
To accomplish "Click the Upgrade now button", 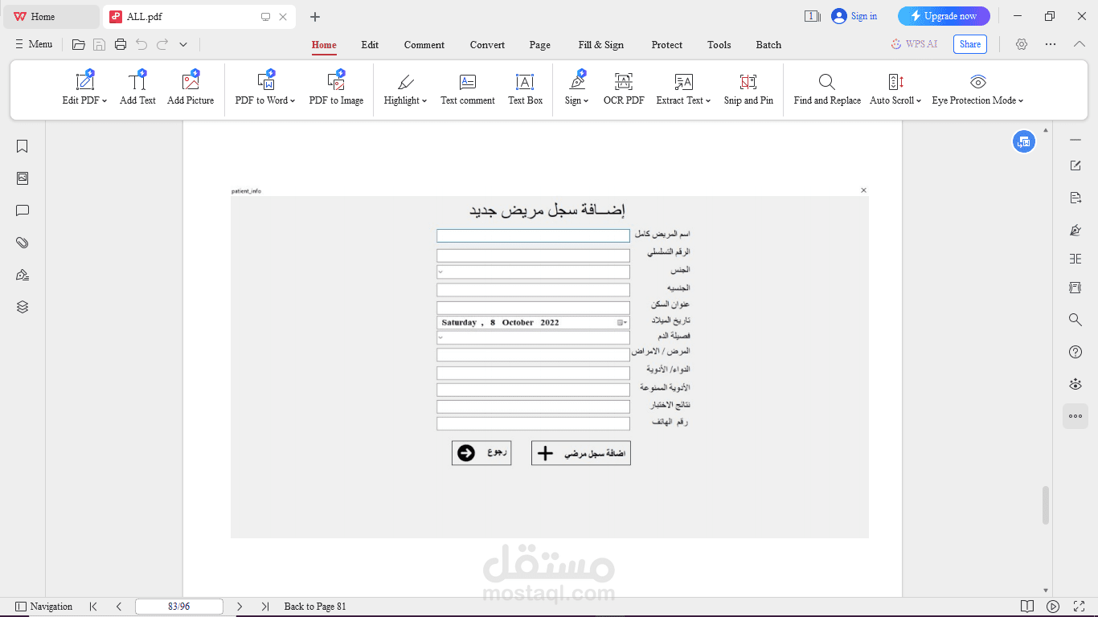I will click(944, 16).
